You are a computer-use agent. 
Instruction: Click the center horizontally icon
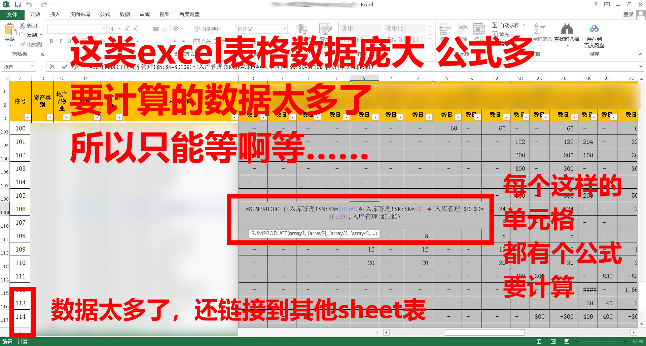coord(155,41)
